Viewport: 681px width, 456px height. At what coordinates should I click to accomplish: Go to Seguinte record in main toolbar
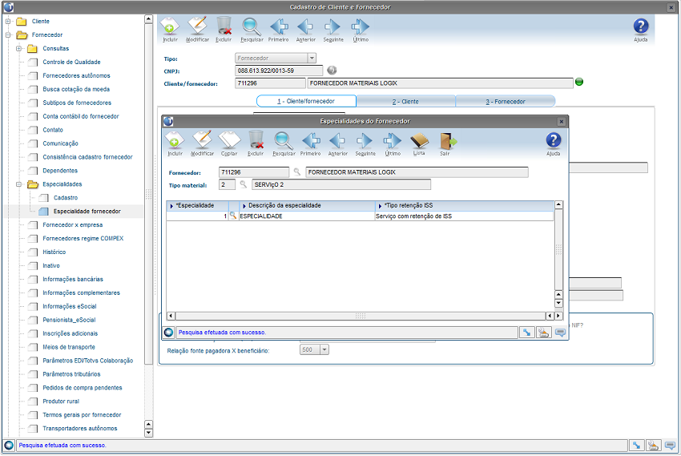pos(333,30)
